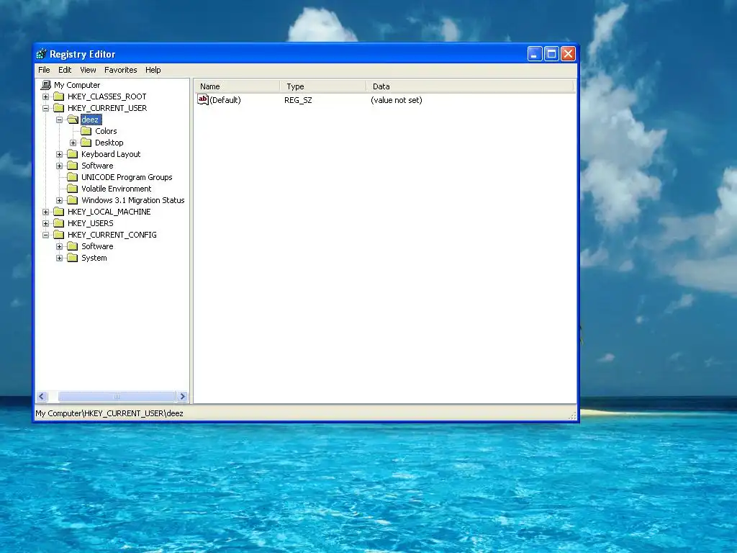Click the UNICODE Program Groups folder icon
737x553 pixels.
pyautogui.click(x=73, y=177)
